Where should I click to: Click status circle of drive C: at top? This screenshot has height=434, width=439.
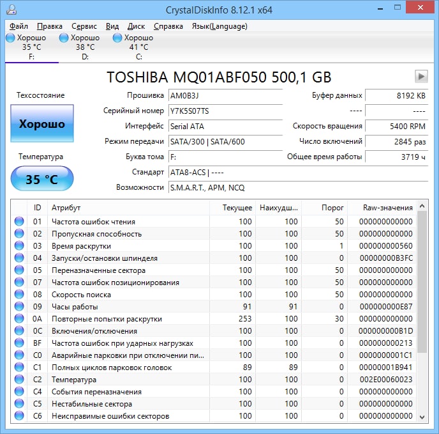pyautogui.click(x=117, y=38)
